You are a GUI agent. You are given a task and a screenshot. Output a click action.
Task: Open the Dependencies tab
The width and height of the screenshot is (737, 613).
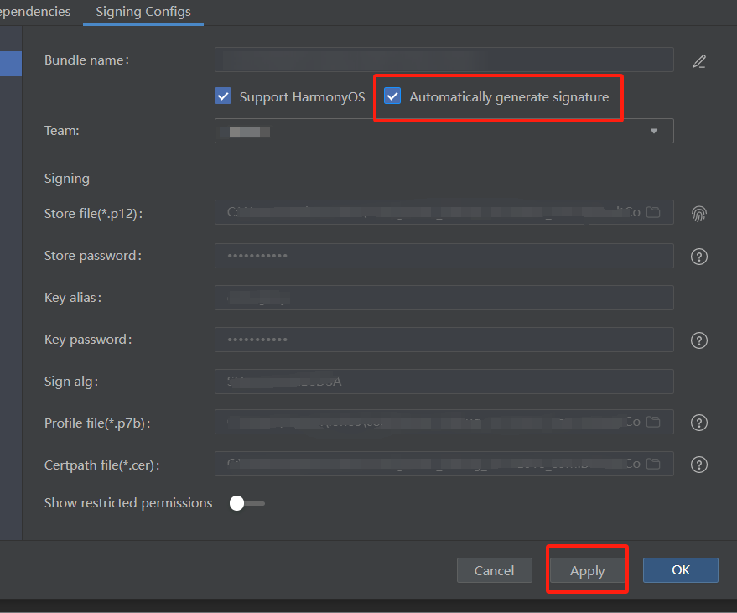tap(35, 12)
